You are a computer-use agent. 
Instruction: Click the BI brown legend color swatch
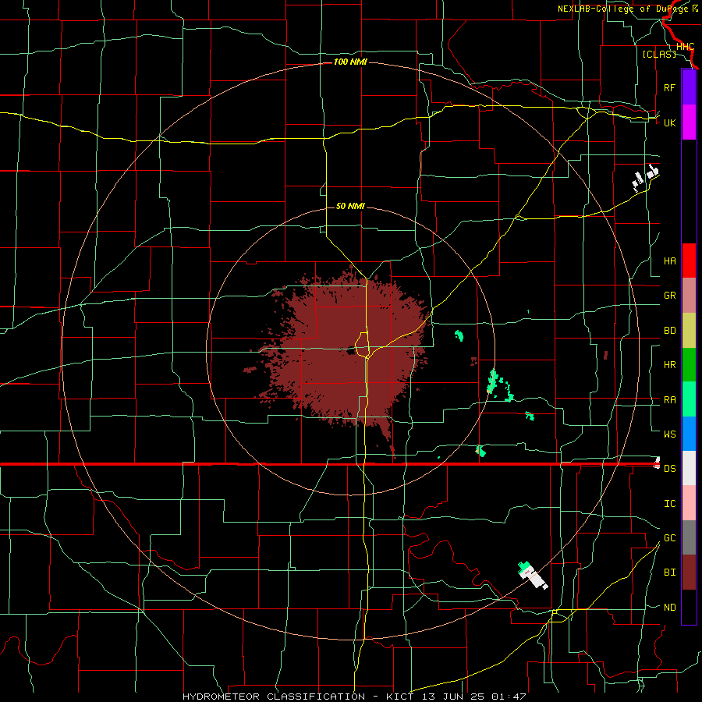[689, 573]
